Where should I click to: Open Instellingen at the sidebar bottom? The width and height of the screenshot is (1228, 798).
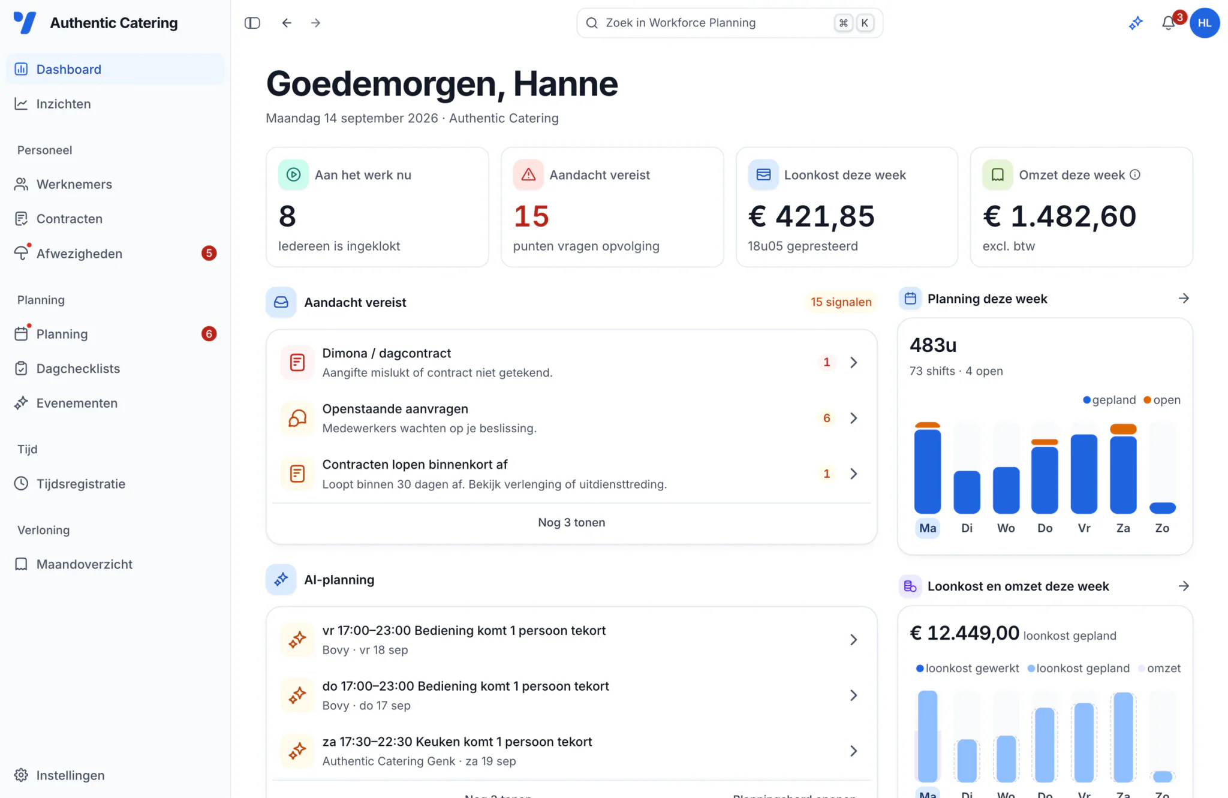[x=115, y=775]
